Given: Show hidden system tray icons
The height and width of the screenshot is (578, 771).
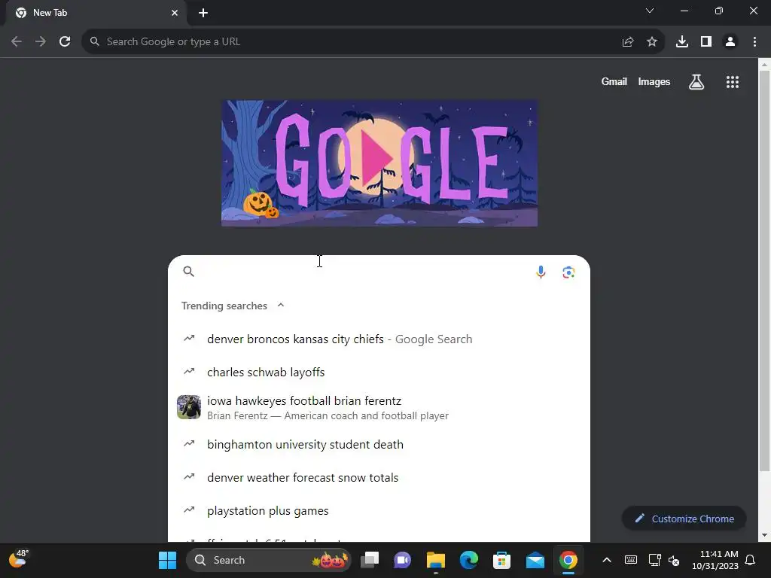Looking at the screenshot, I should click(x=607, y=560).
